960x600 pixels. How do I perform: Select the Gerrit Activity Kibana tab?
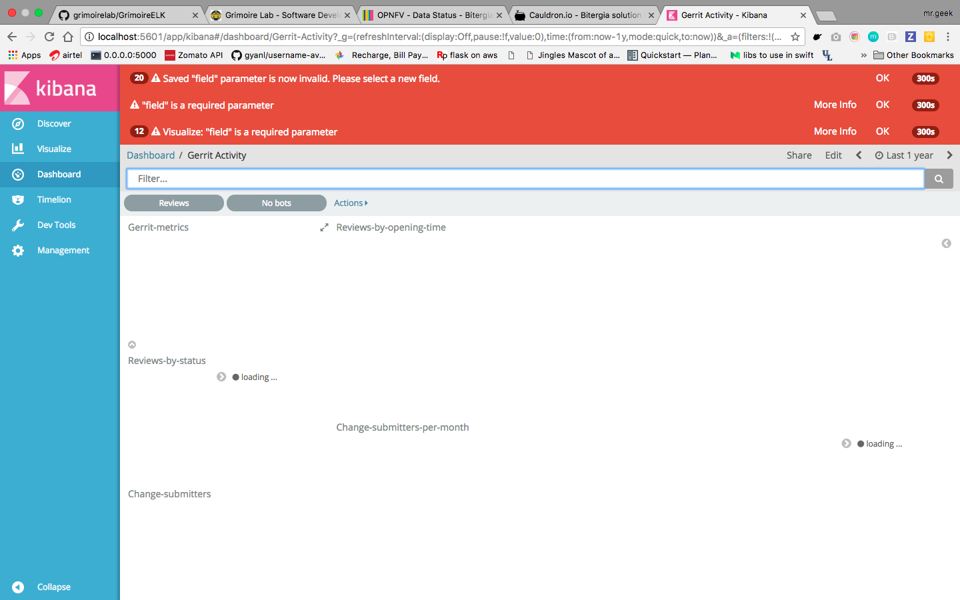click(x=736, y=15)
